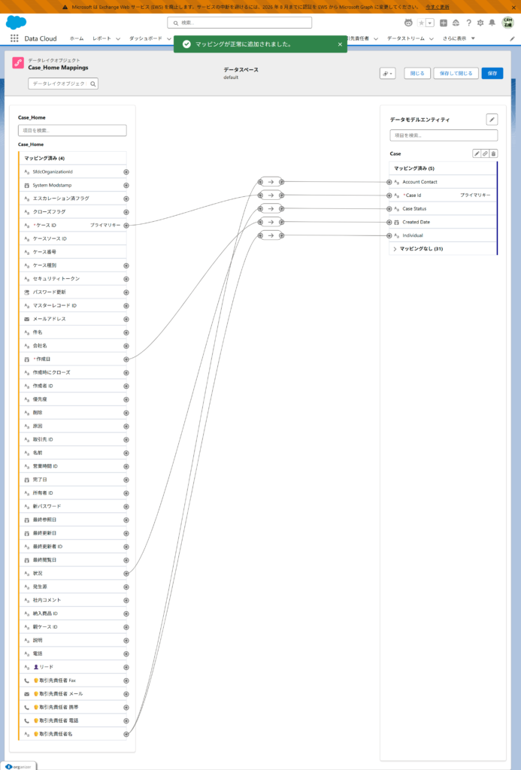The width and height of the screenshot is (521, 770).
Task: Select the Case Status mapping arrow node
Action: [271, 209]
